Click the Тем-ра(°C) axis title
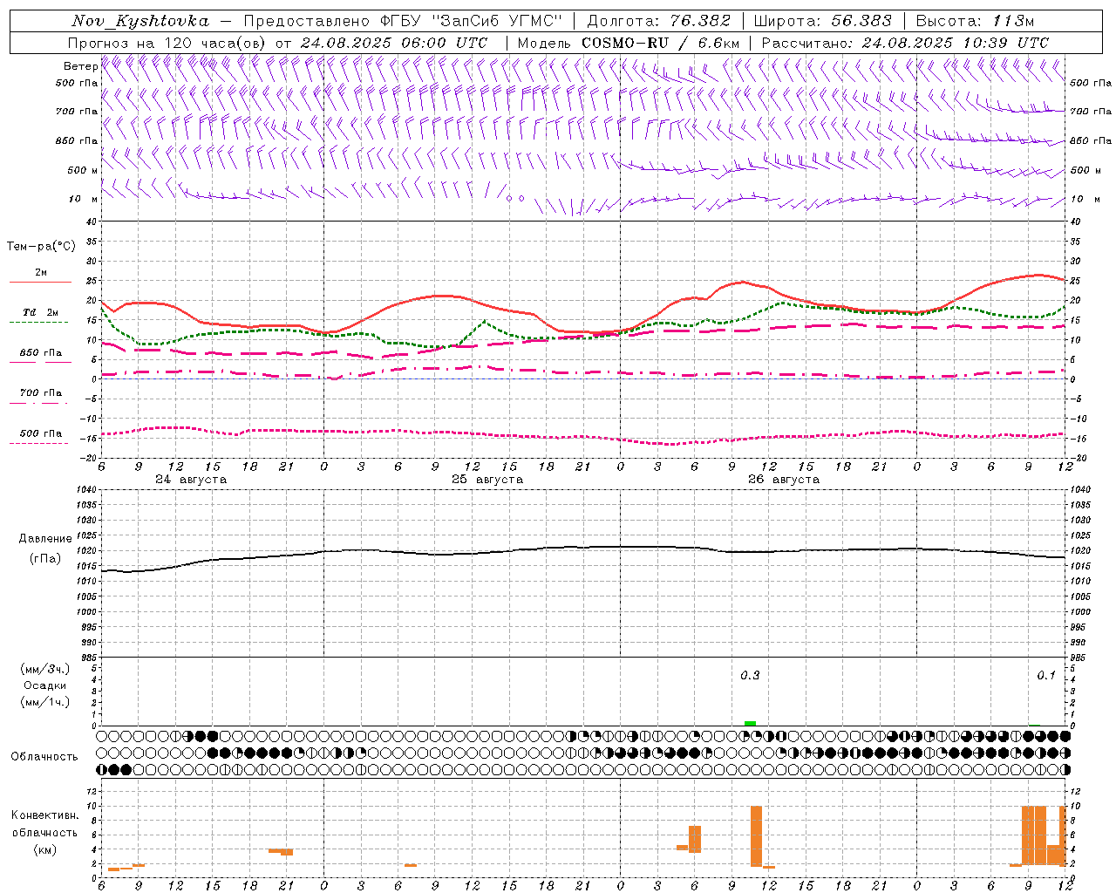 (41, 247)
